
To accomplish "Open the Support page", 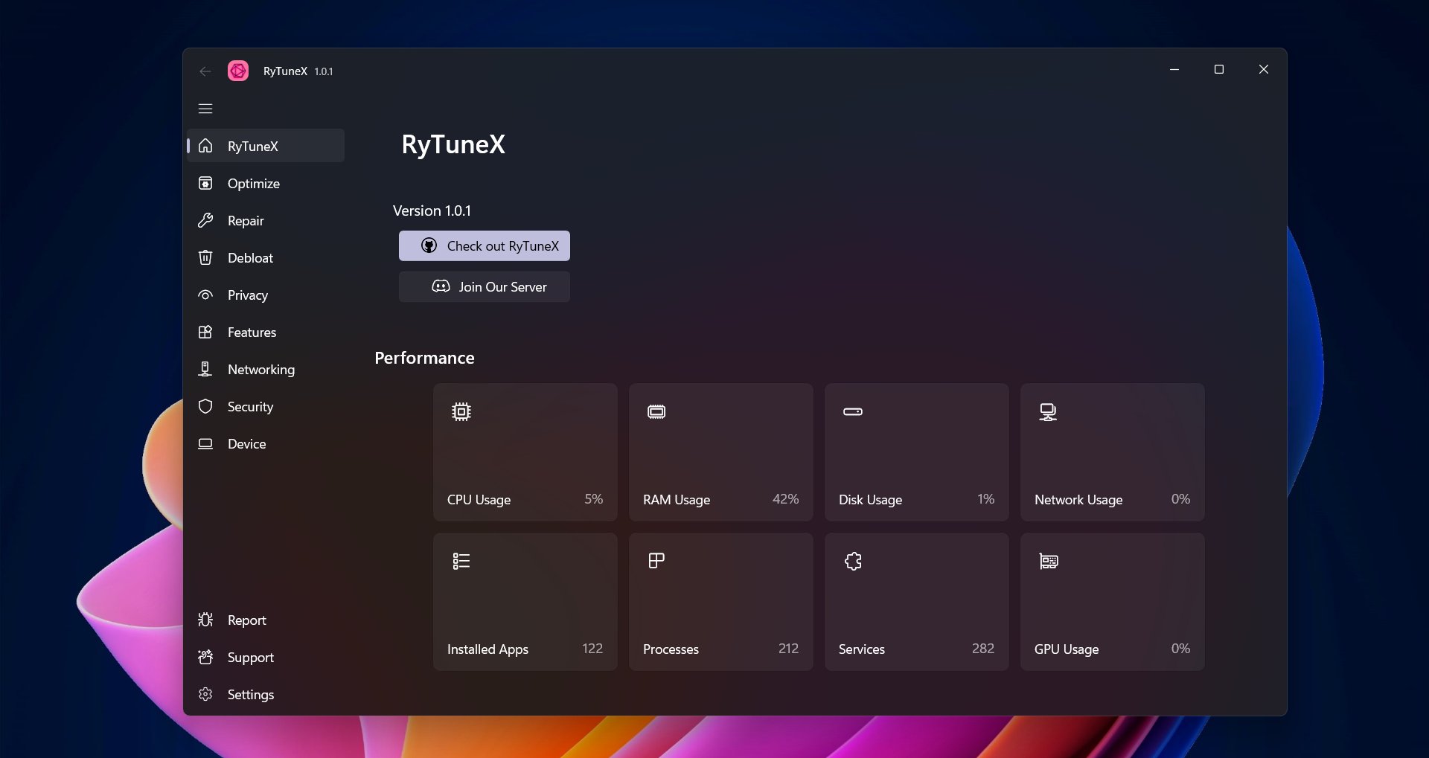I will [x=250, y=658].
